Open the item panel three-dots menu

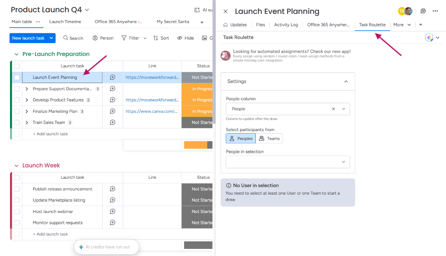pyautogui.click(x=435, y=11)
